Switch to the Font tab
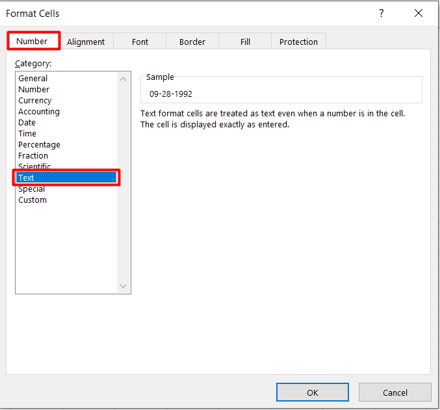The image size is (440, 410). pos(140,42)
